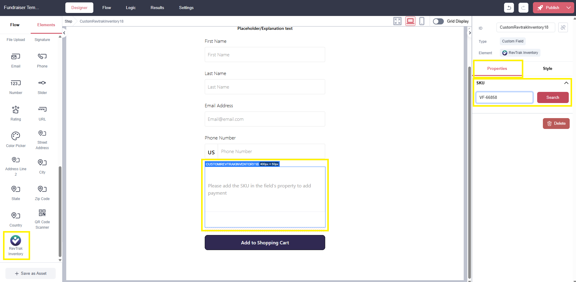Click the Placeholder/Explanation text heading
The height and width of the screenshot is (282, 576).
(x=265, y=29)
